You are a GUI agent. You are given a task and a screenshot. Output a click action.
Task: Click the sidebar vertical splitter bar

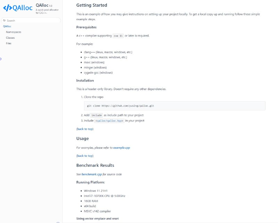click(x=63, y=111)
